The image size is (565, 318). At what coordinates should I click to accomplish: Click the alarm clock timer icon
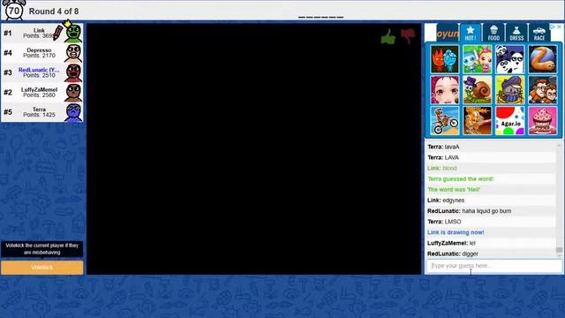click(14, 10)
